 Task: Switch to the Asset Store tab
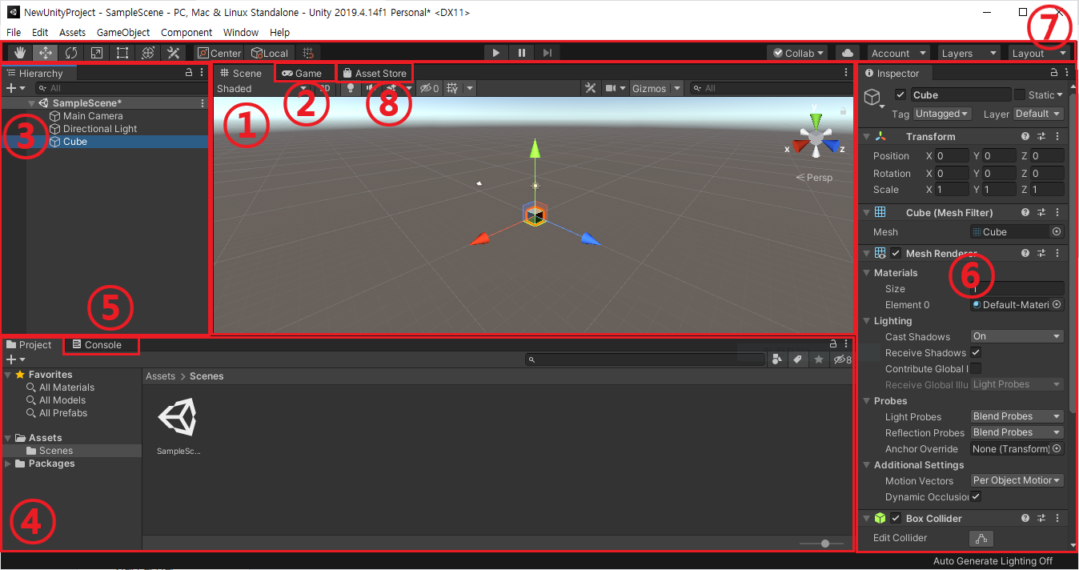[x=375, y=73]
